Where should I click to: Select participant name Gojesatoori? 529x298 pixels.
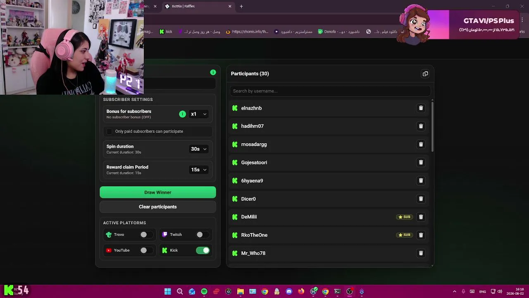[x=254, y=163]
